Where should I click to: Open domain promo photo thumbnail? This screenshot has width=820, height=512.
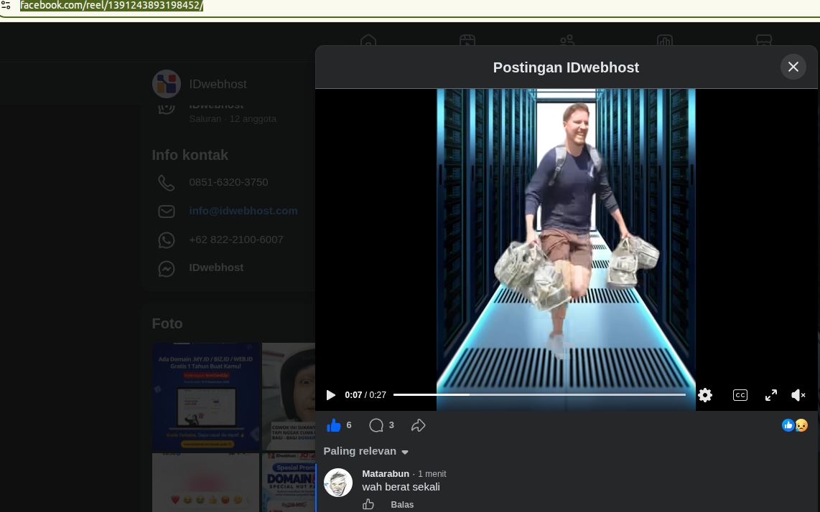tap(205, 396)
